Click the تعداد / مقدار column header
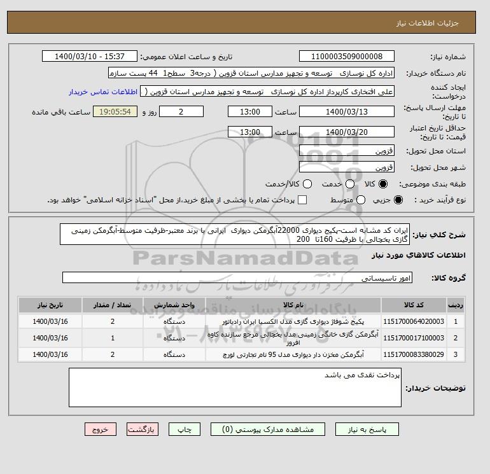Image resolution: width=490 pixels, height=474 pixels. (113, 305)
